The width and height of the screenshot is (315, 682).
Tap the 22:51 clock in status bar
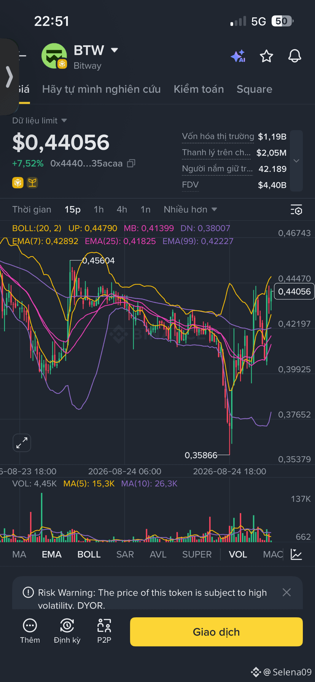[x=52, y=21]
